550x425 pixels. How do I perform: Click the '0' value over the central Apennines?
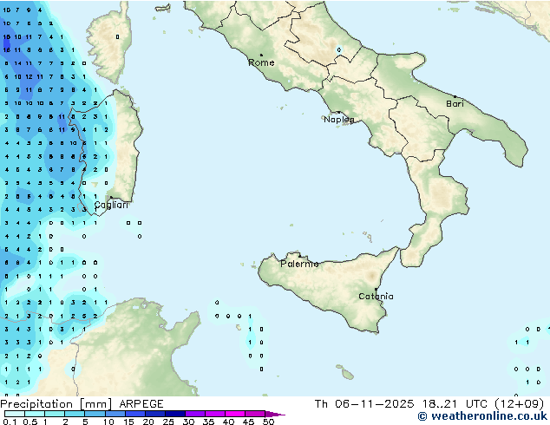tap(339, 49)
